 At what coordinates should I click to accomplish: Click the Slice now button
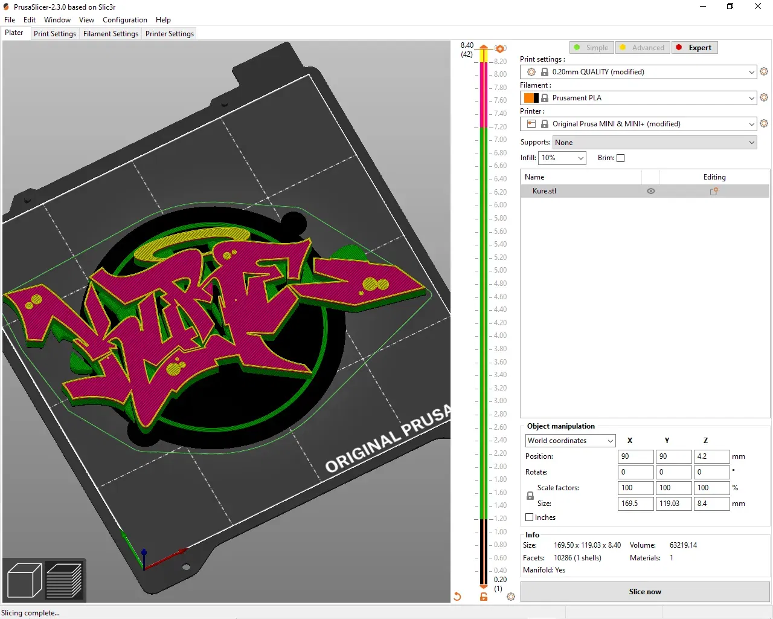point(645,592)
